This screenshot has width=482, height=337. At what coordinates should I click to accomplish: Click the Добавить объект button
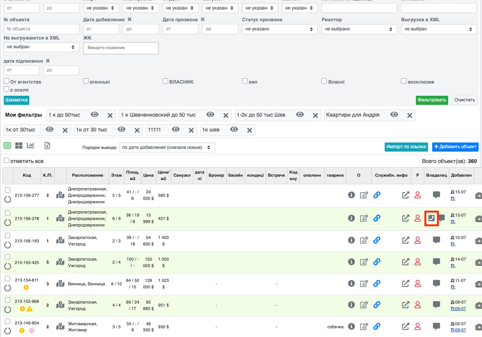click(455, 147)
